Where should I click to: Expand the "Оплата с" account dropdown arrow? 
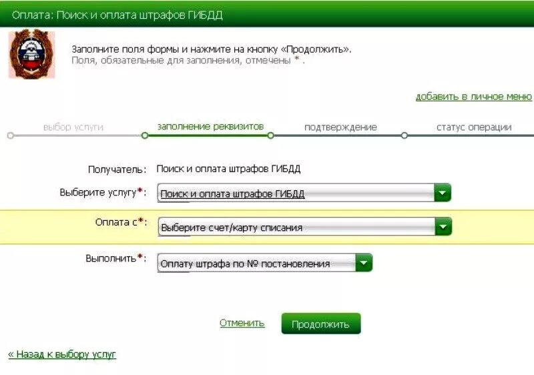[x=443, y=226]
